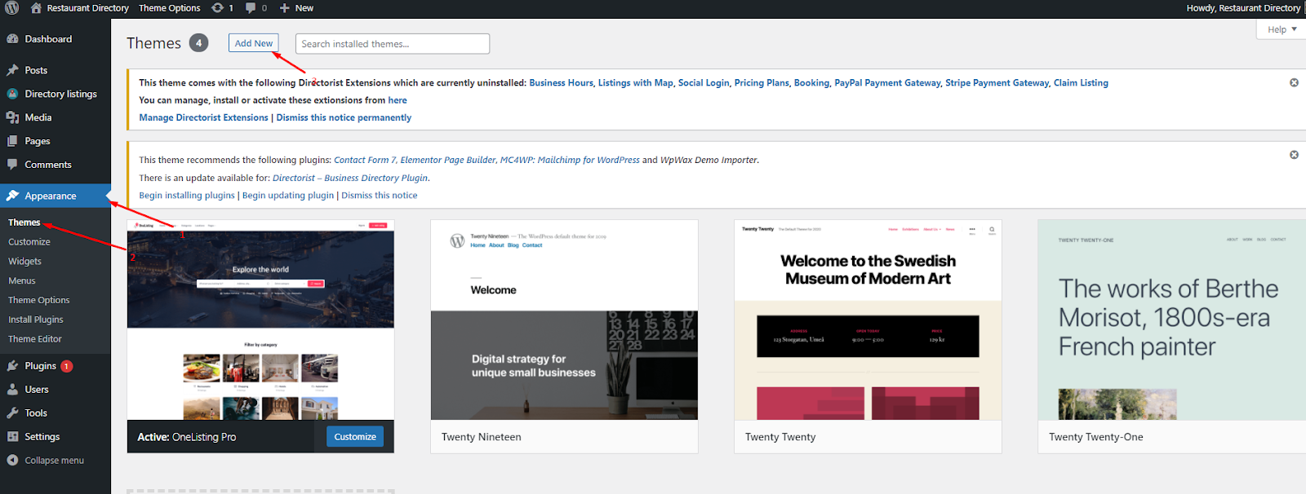Click the Appearance paintbrush icon
The height and width of the screenshot is (494, 1306).
pos(12,196)
